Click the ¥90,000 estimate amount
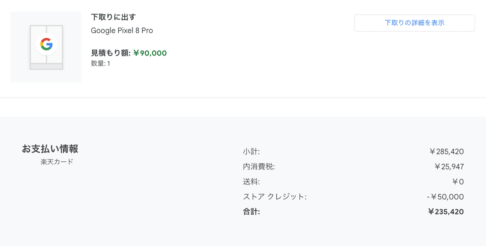486x246 pixels. 149,53
